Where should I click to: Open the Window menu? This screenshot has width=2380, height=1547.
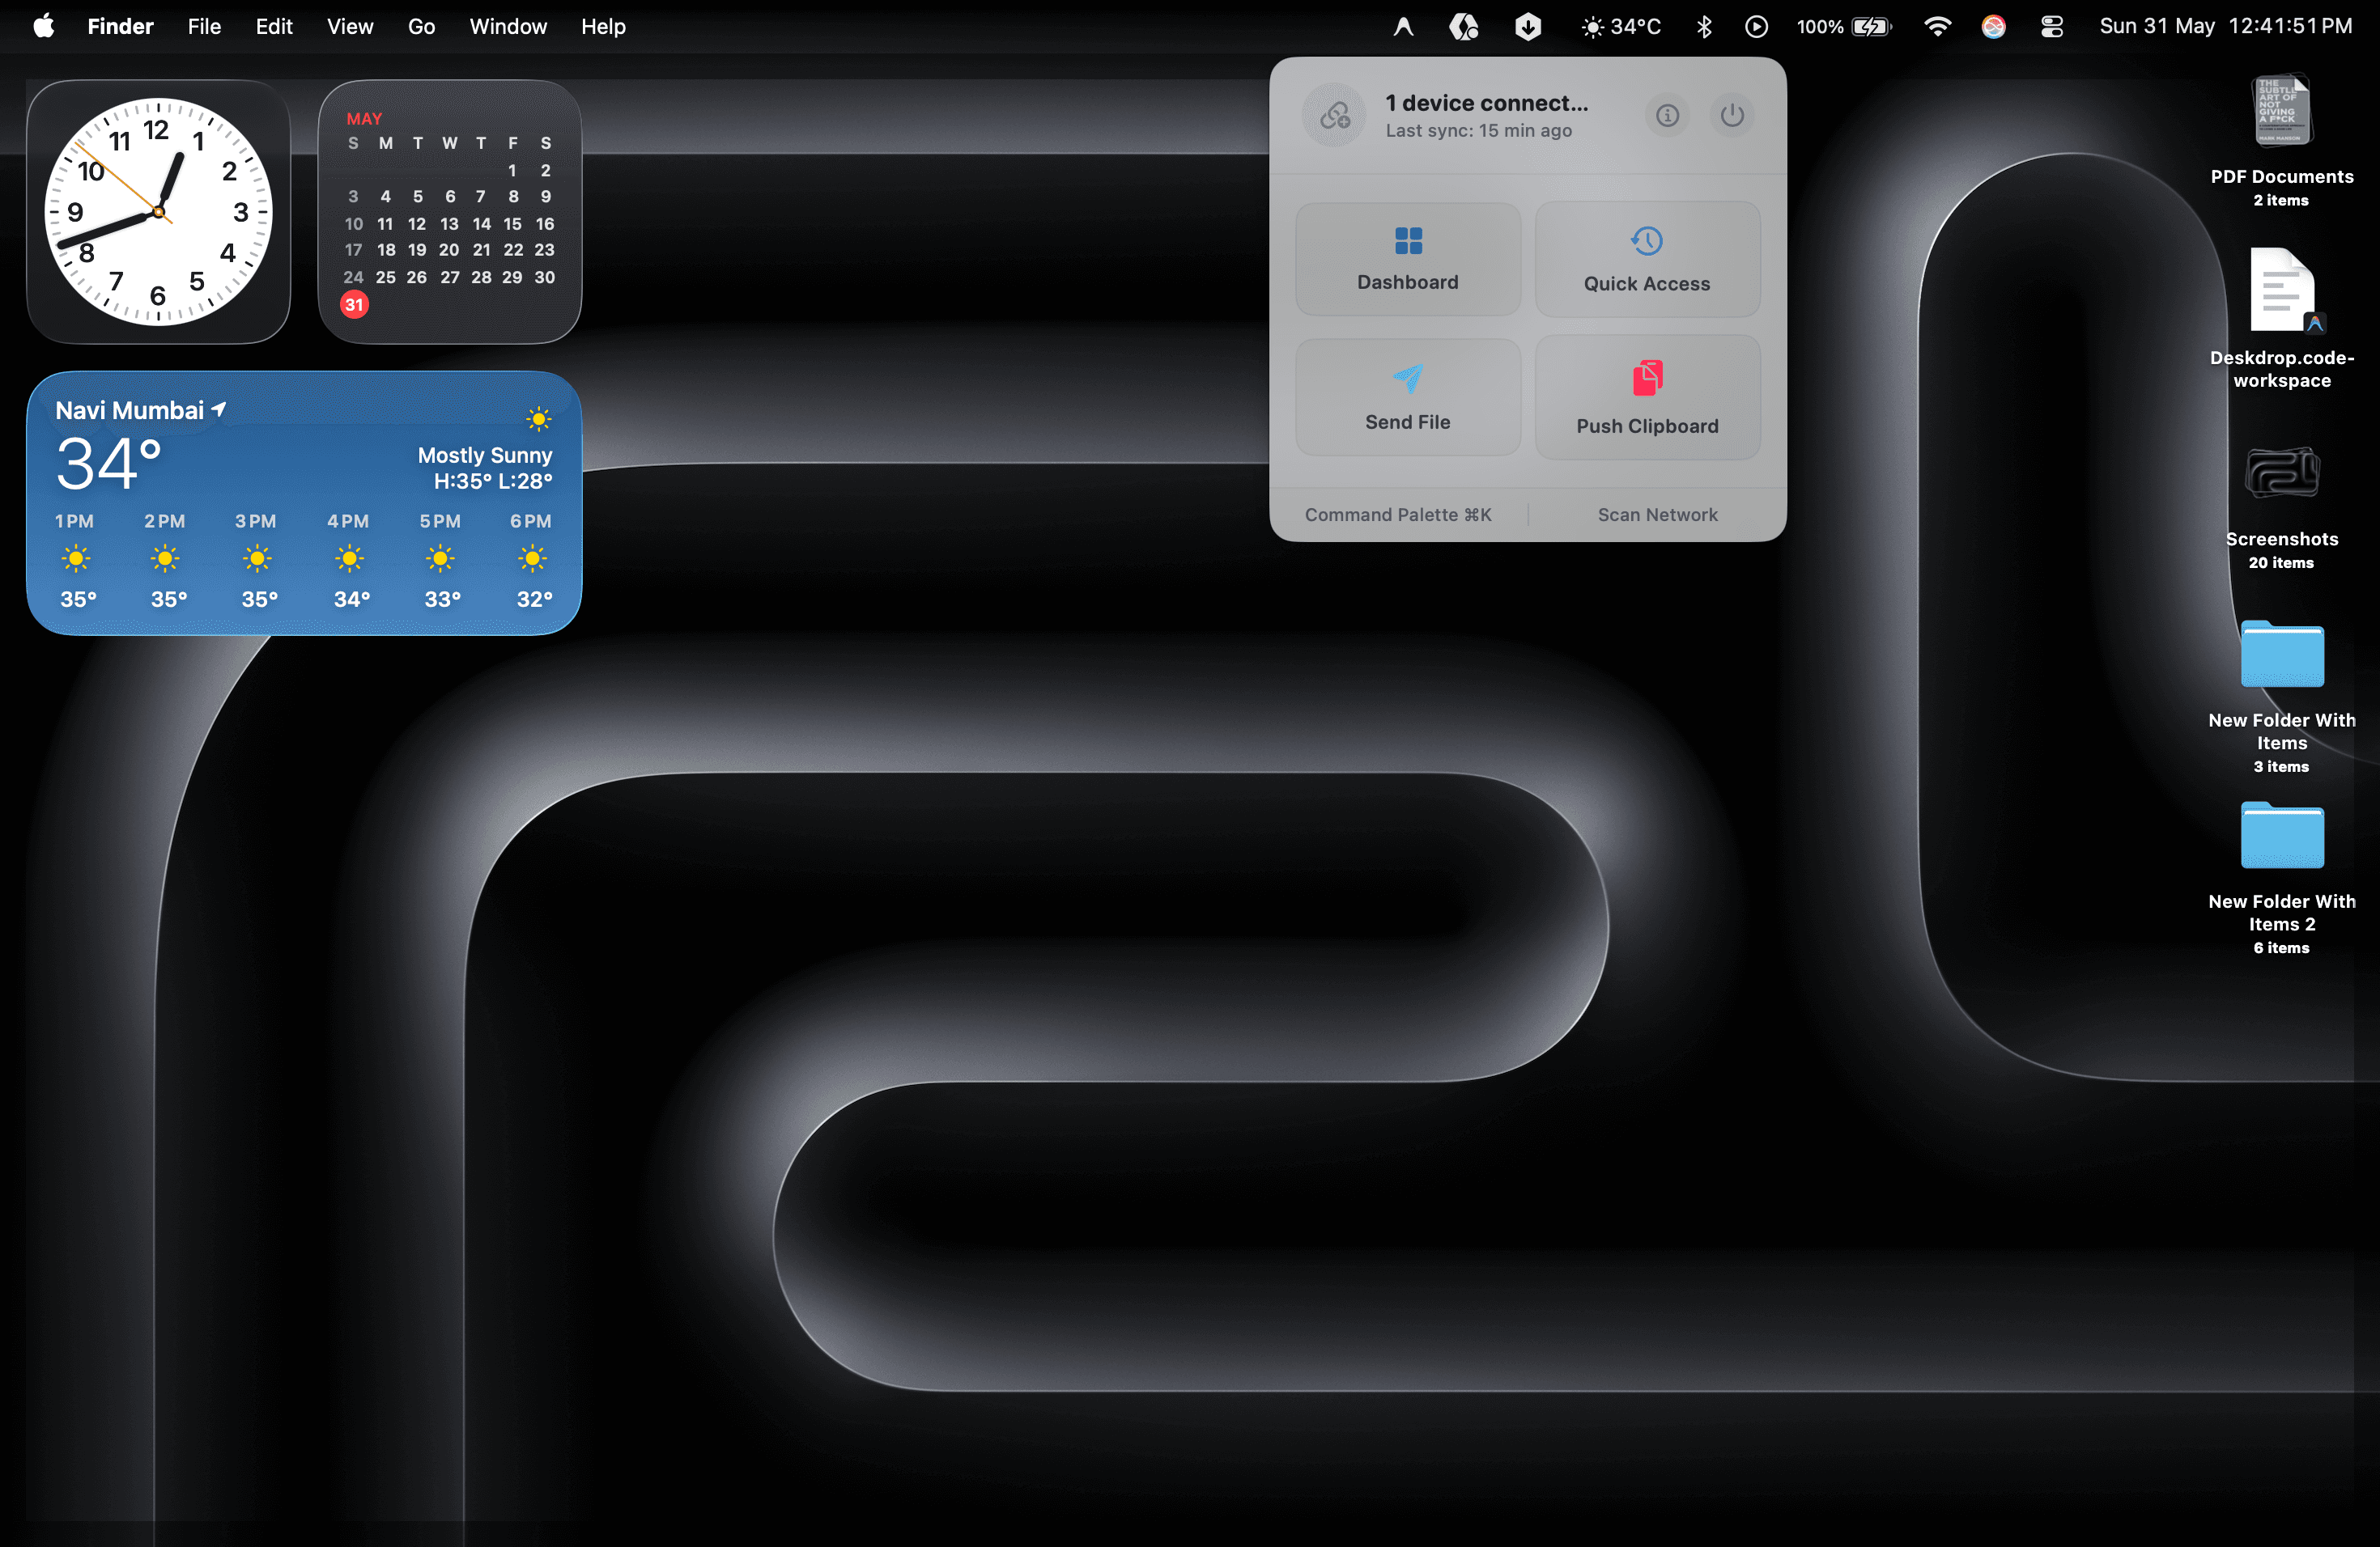point(508,26)
